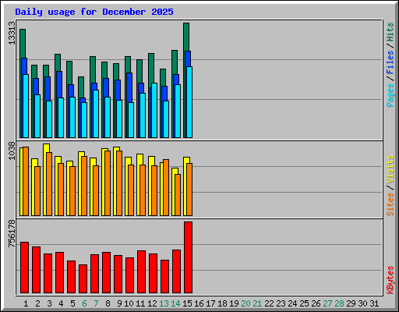Click the cyan Pages bar for day 12

(154, 110)
